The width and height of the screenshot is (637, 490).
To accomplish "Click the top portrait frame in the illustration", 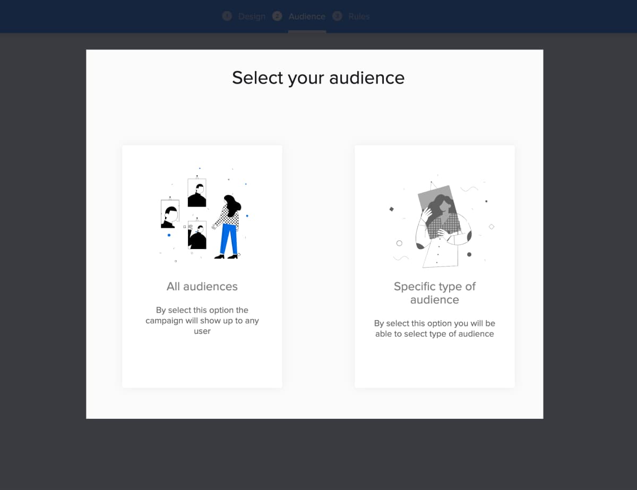I will point(197,193).
